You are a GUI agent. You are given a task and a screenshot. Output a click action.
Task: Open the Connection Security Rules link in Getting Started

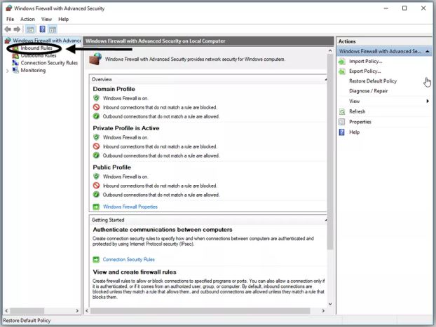129,260
